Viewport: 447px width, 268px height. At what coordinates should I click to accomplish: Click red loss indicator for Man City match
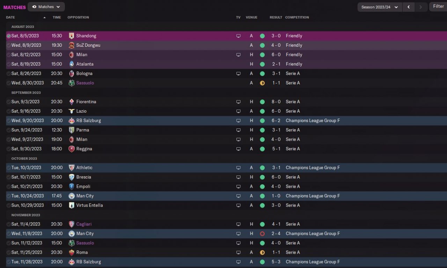[x=262, y=234]
